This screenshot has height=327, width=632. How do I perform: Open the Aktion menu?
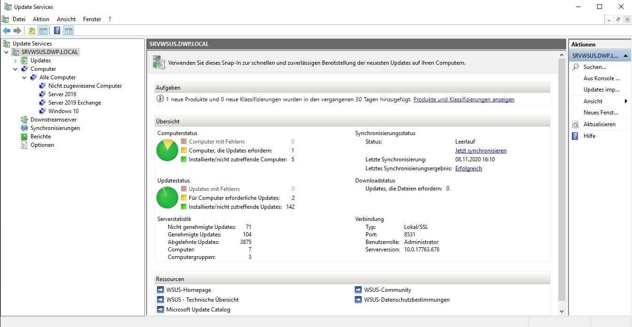(x=41, y=19)
